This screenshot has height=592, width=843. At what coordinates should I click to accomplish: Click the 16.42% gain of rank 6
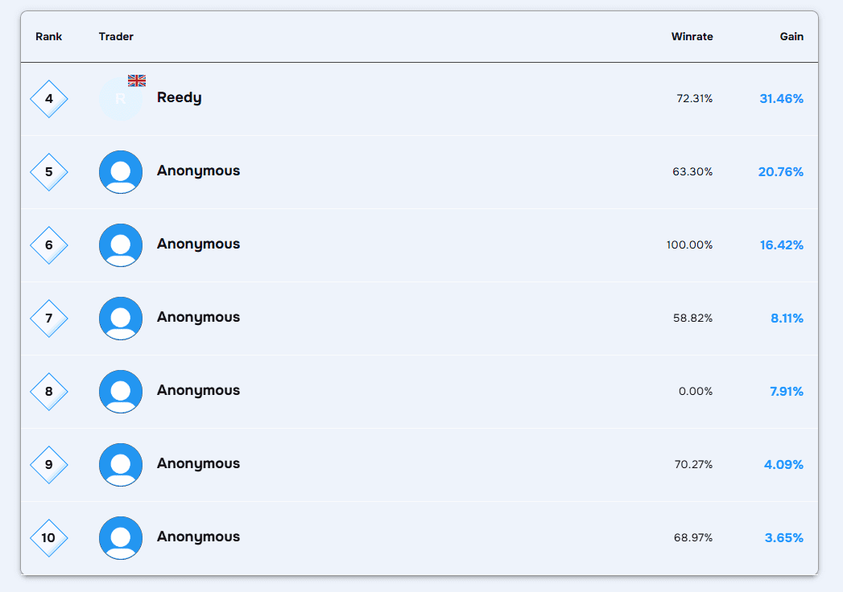coord(781,245)
